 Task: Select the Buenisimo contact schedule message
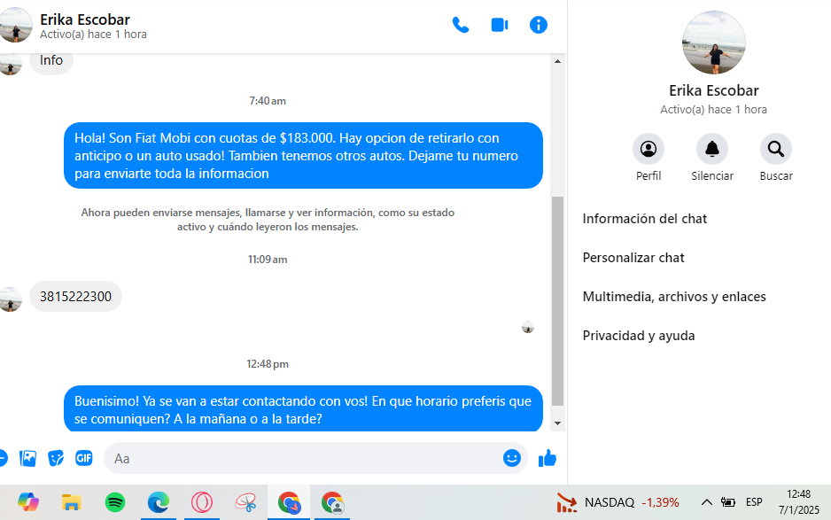(303, 409)
